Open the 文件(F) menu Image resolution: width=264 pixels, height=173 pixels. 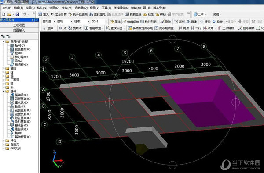pyautogui.click(x=7, y=8)
